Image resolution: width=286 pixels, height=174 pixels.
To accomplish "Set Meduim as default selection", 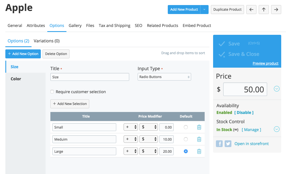I will [186, 139].
